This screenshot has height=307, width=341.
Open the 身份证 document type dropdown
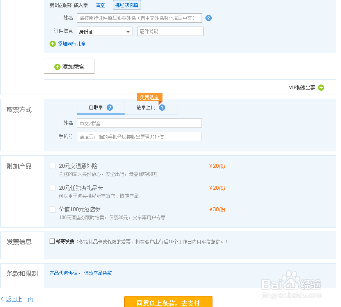pyautogui.click(x=104, y=31)
